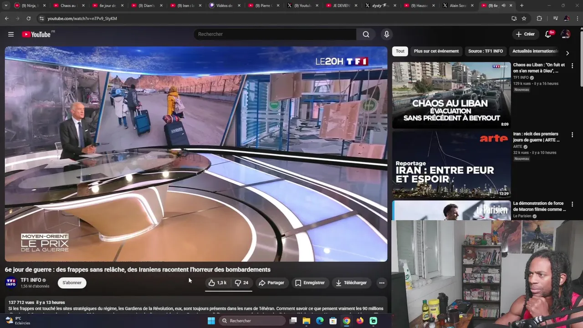Open a new Chrome tab
Screen dimensions: 583x328
[x=522, y=5]
